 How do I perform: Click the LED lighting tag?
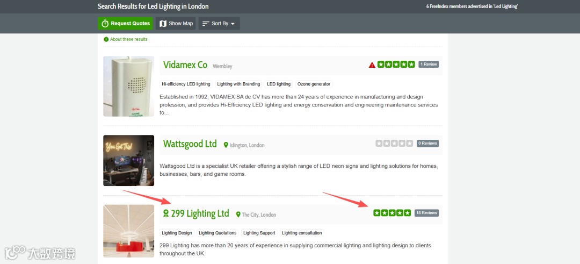(279, 84)
